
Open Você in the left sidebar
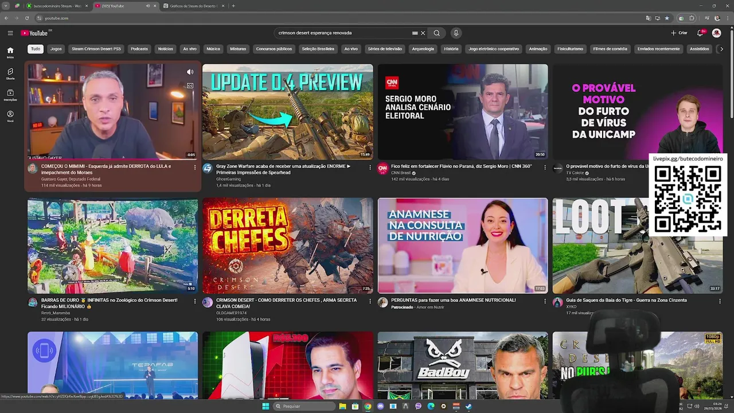(10, 116)
